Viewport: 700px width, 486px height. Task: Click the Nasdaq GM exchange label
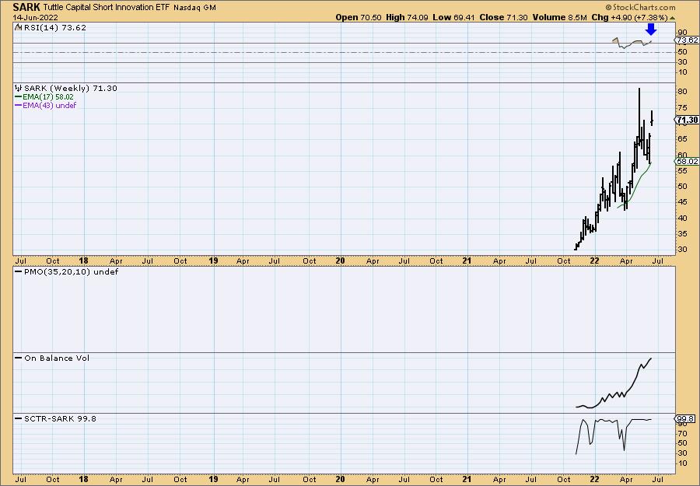coord(194,8)
